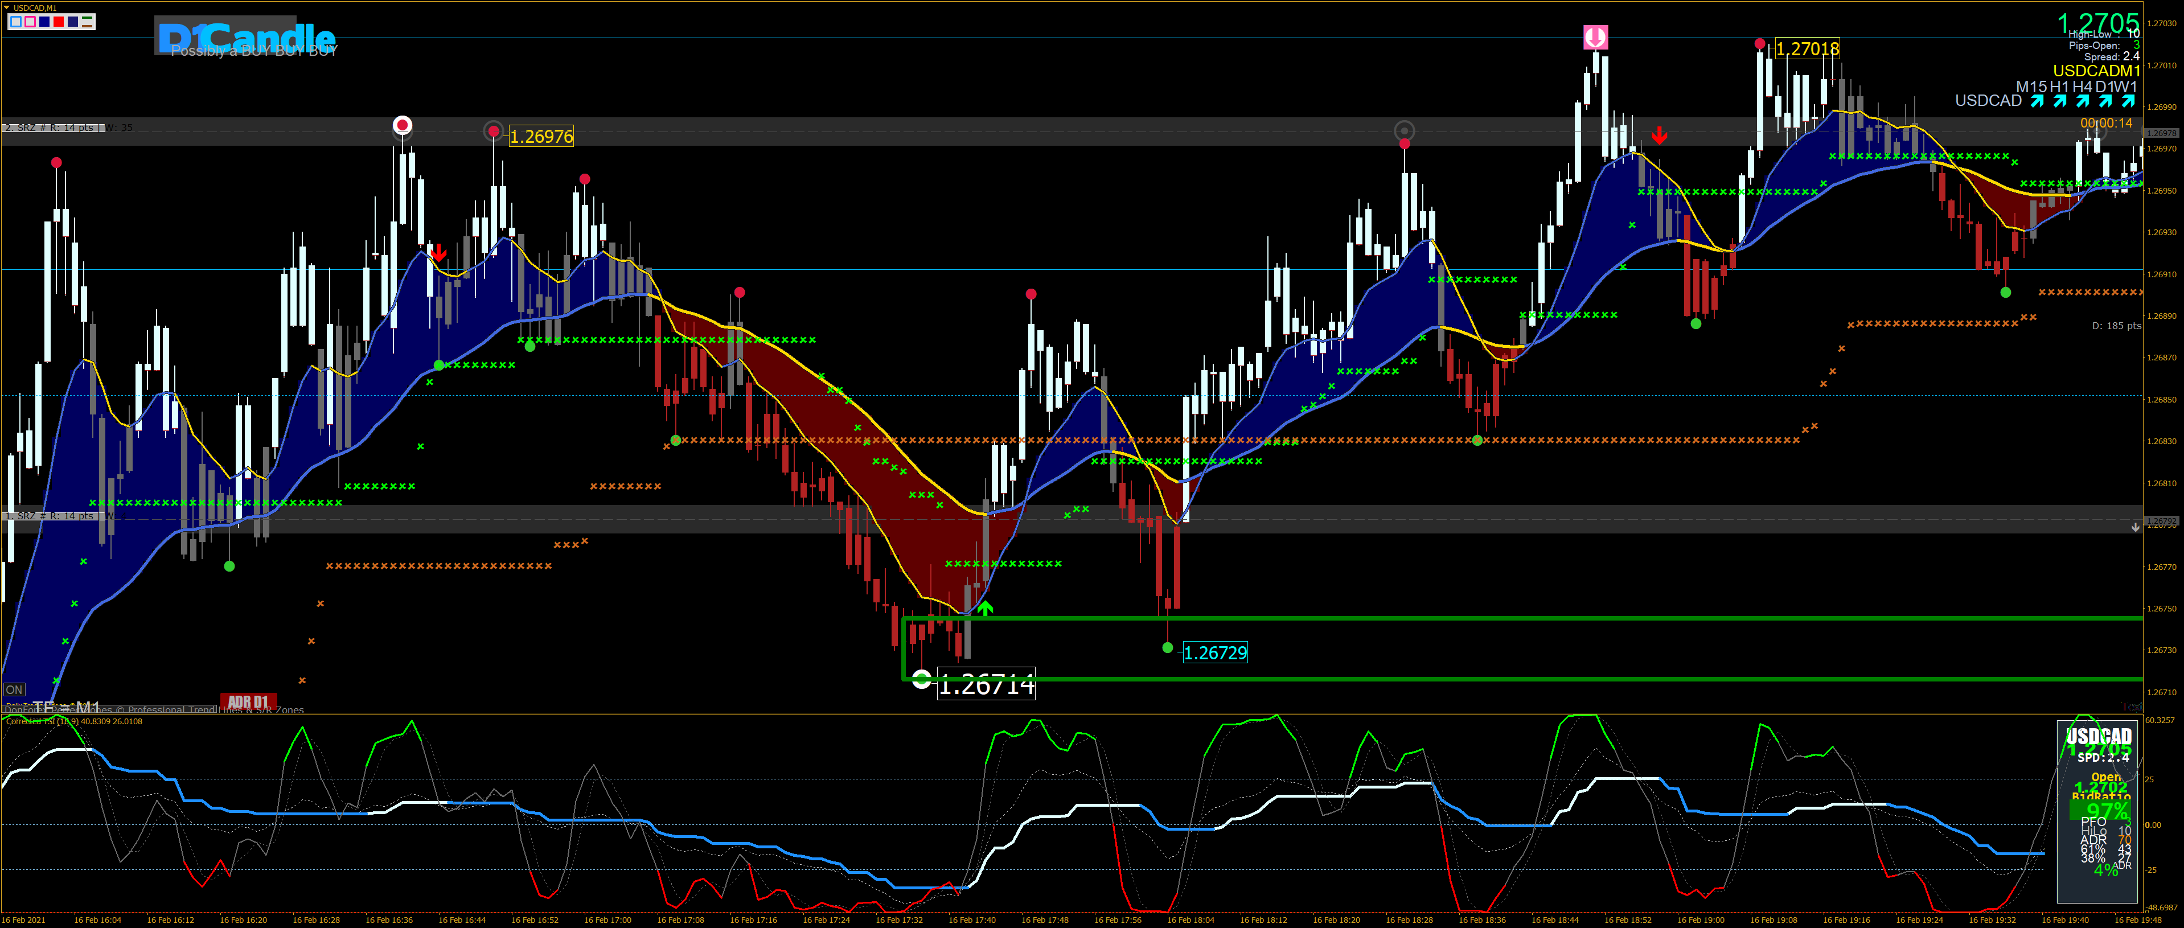Click the small down arrow at right price axis
Viewport: 2184px width, 928px height.
[x=2136, y=527]
